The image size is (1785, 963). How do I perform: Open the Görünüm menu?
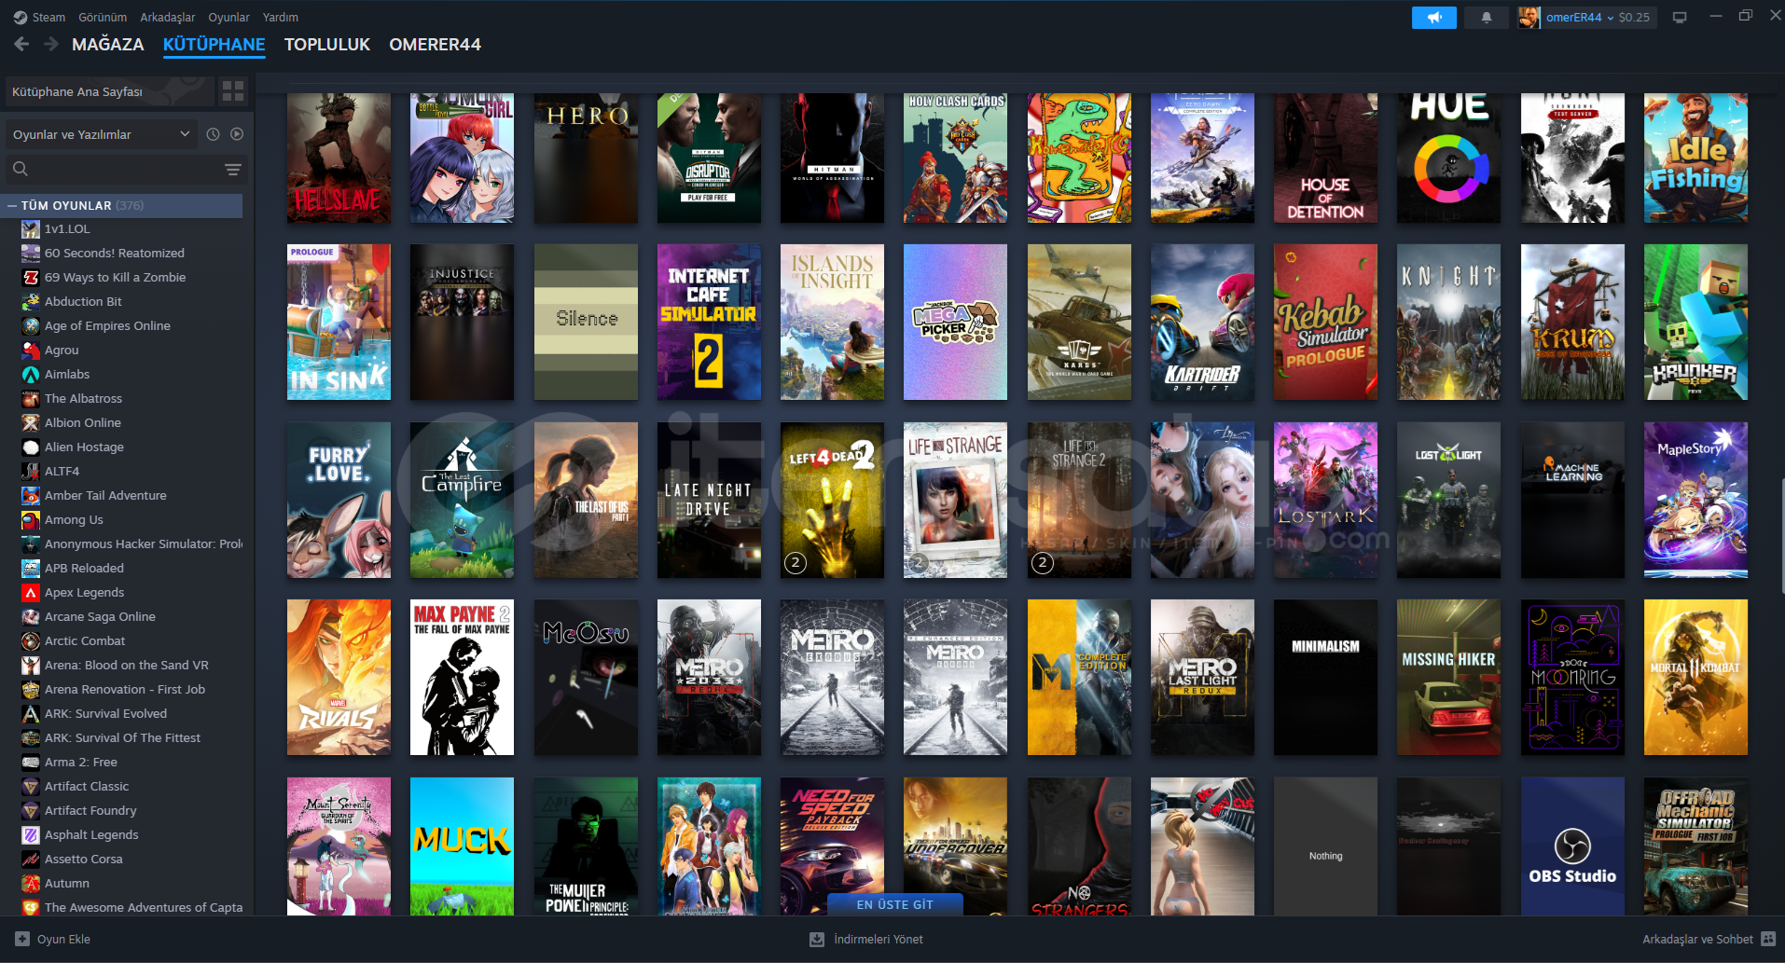[x=103, y=17]
